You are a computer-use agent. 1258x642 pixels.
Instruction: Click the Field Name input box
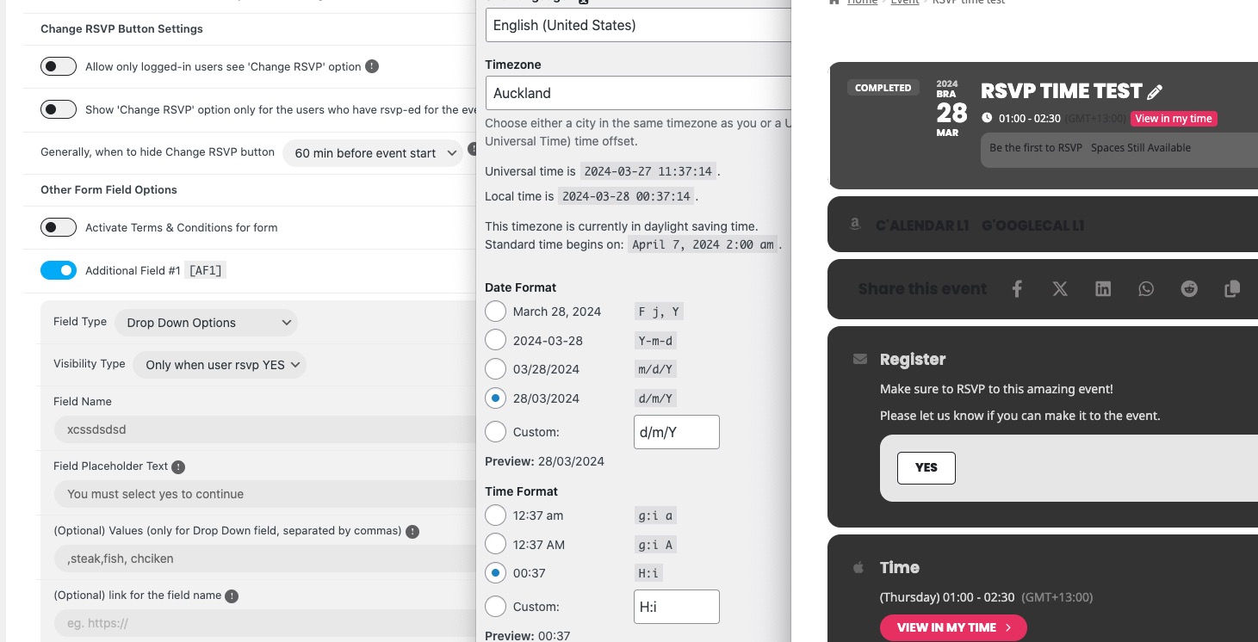264,429
